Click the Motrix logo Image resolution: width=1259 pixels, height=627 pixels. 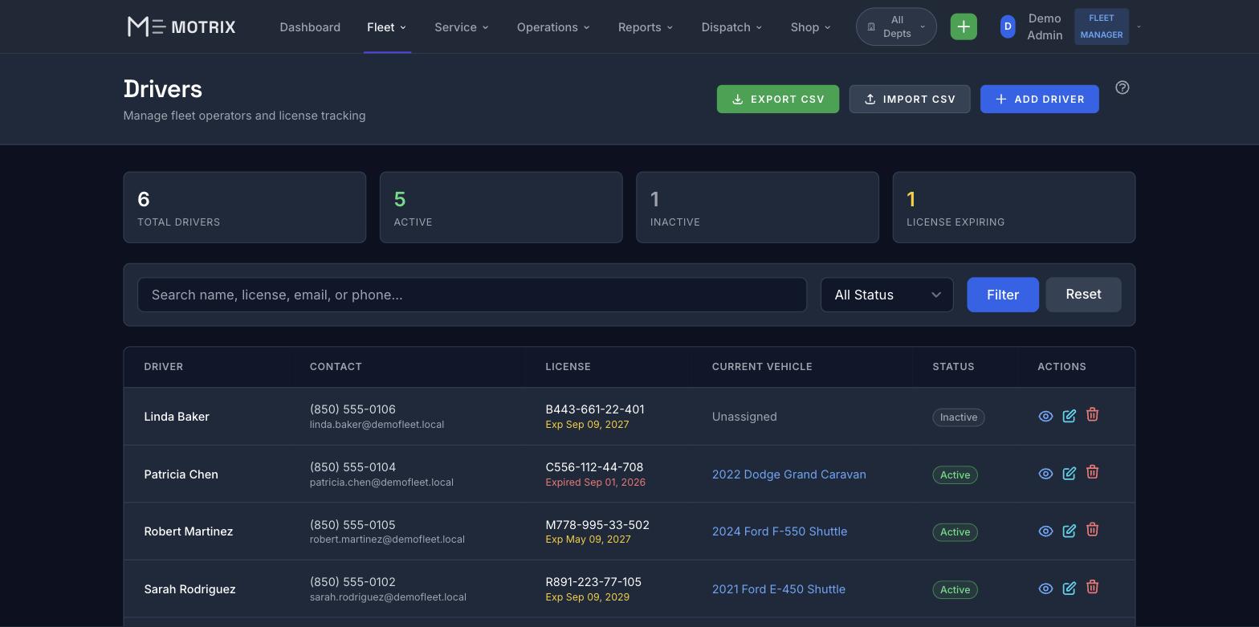181,26
